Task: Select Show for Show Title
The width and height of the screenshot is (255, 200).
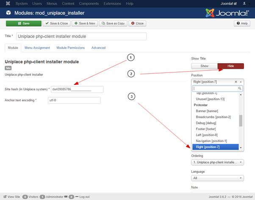Action: (x=205, y=66)
